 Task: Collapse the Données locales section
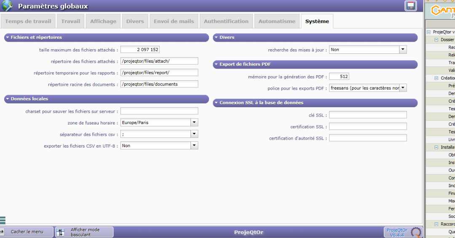(8, 99)
